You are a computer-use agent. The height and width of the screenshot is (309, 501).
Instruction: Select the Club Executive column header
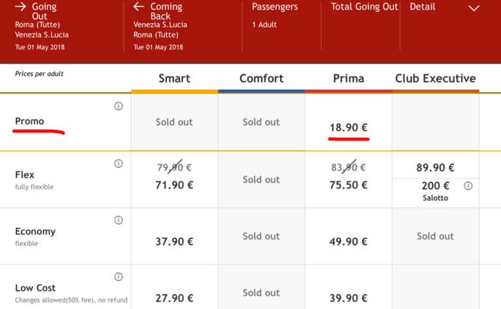435,79
